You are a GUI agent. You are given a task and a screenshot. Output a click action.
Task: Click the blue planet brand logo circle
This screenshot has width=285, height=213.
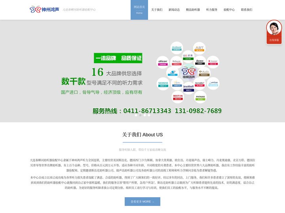(173, 73)
